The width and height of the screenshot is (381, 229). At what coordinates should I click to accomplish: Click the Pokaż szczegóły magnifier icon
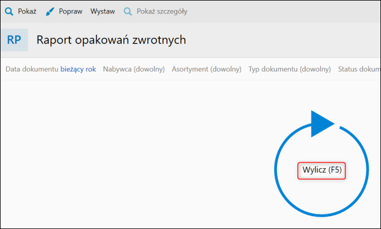(x=128, y=11)
